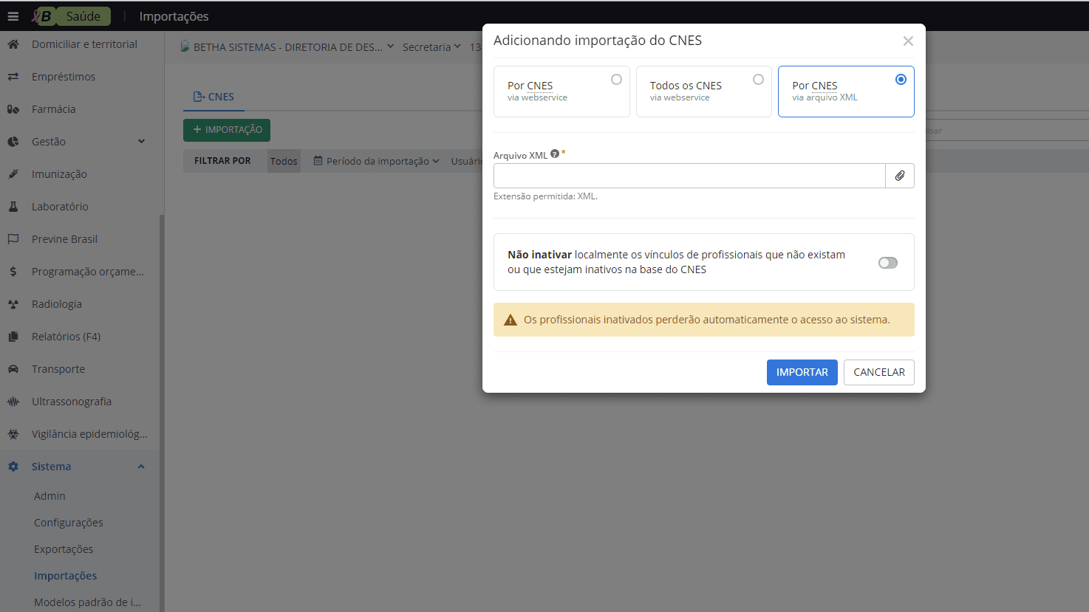Image resolution: width=1089 pixels, height=612 pixels.
Task: Open the Secretaria dropdown
Action: click(427, 47)
